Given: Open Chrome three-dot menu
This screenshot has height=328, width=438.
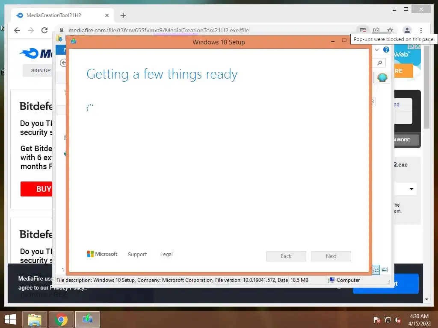Looking at the screenshot, I should click(421, 30).
